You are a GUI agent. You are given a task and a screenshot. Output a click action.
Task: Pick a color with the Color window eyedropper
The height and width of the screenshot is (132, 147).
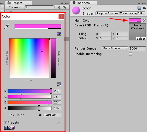pyautogui.click(x=6, y=27)
